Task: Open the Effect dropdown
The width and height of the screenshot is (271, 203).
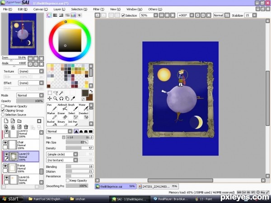Action: [41, 83]
